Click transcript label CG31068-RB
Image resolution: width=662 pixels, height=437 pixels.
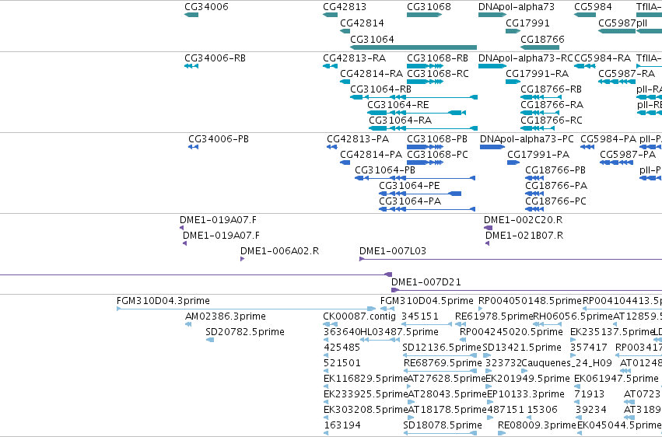(437, 58)
